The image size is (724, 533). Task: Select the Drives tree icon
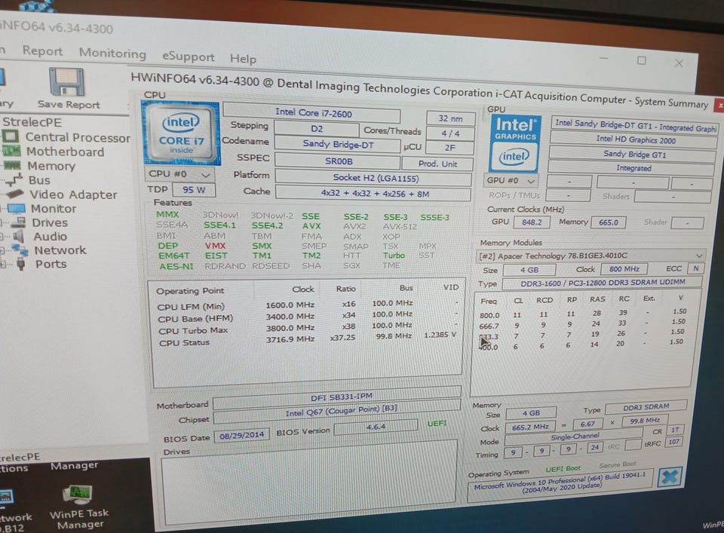click(x=18, y=222)
